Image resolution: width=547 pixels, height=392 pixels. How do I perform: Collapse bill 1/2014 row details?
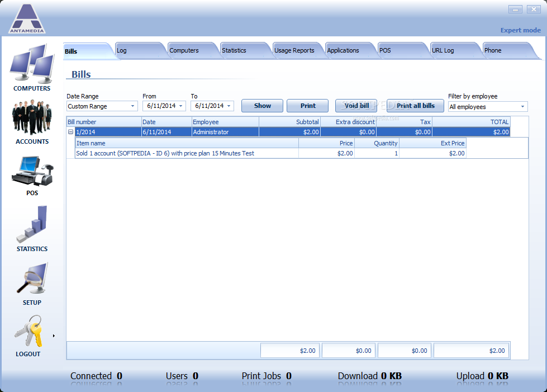(70, 132)
